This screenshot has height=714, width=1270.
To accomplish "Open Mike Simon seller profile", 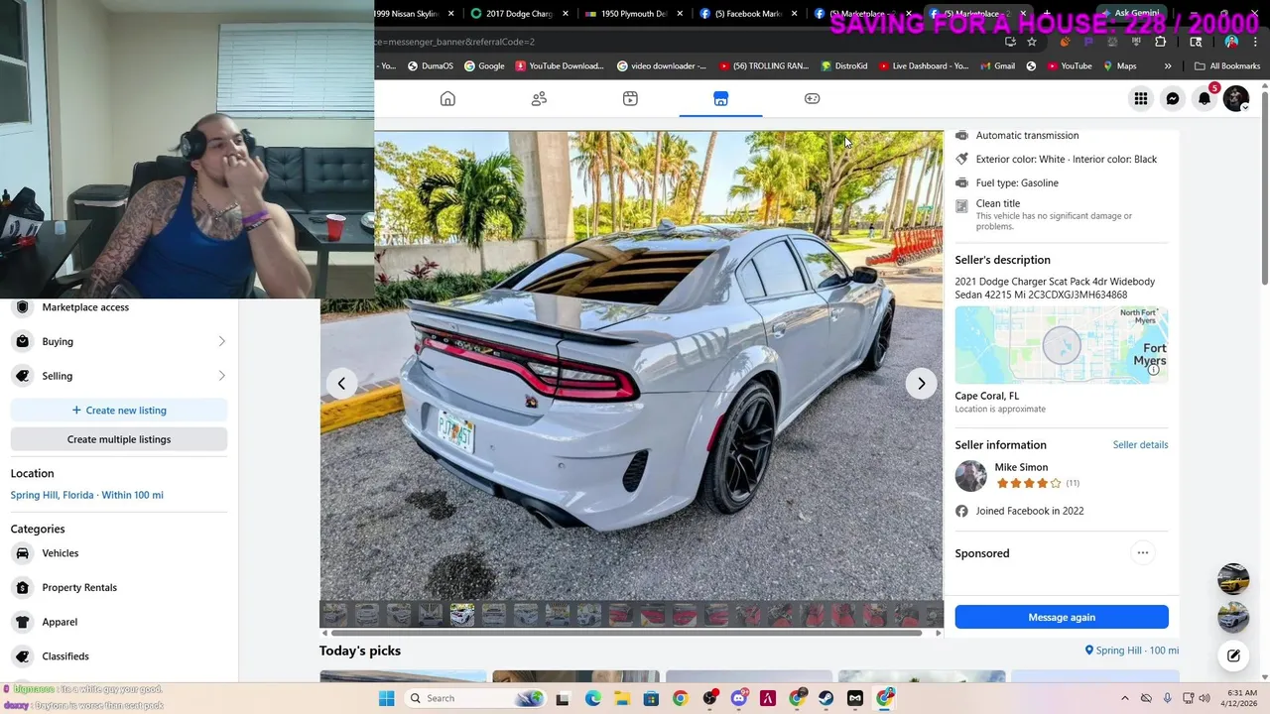I will pyautogui.click(x=1021, y=467).
